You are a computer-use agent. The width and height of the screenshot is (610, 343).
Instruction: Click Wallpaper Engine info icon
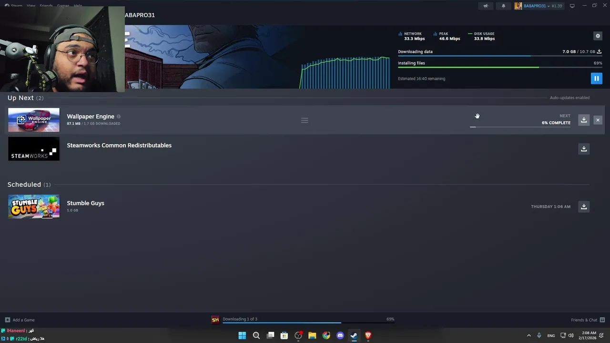point(119,116)
